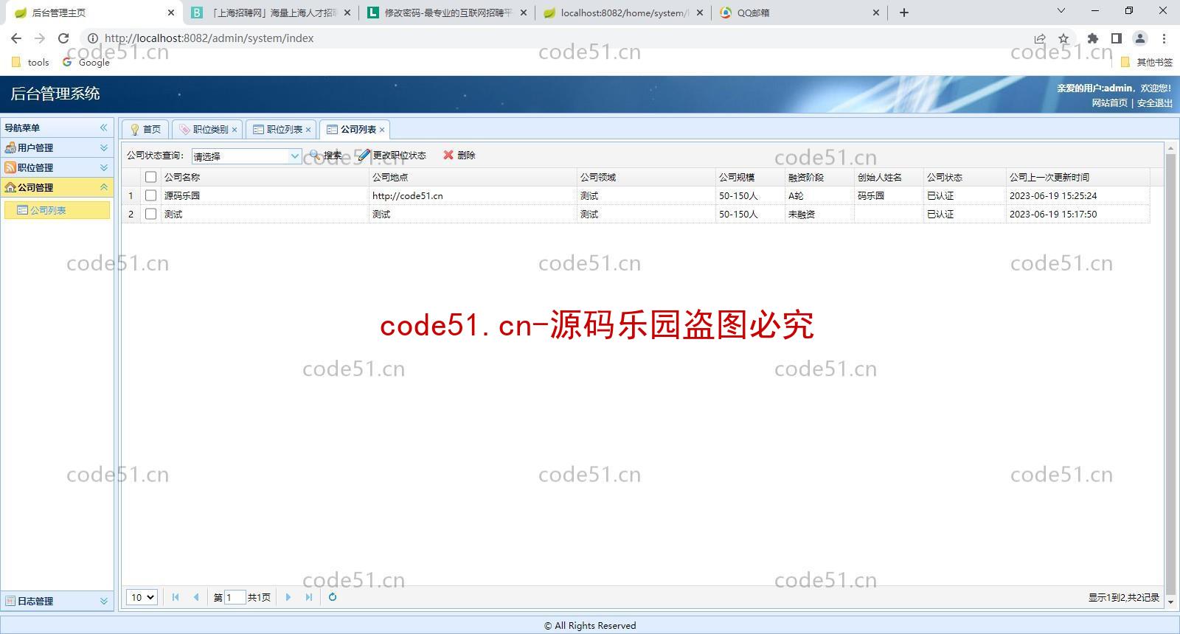Expand the 用户管理 menu section
The image size is (1180, 634).
(104, 147)
